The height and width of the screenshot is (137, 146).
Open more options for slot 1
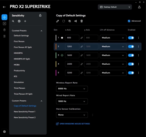pyautogui.click(x=138, y=38)
